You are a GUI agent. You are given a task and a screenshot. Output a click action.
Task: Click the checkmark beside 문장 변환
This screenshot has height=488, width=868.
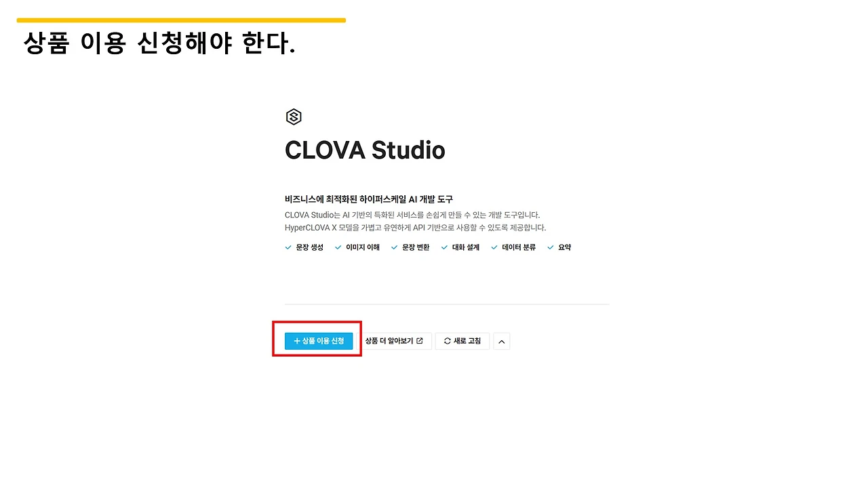(x=395, y=247)
